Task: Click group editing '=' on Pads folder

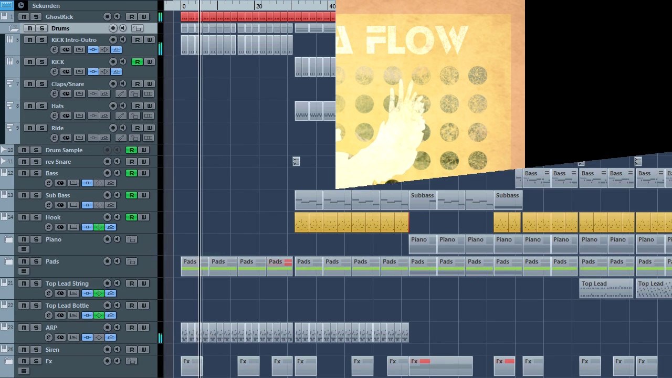Action: [24, 271]
